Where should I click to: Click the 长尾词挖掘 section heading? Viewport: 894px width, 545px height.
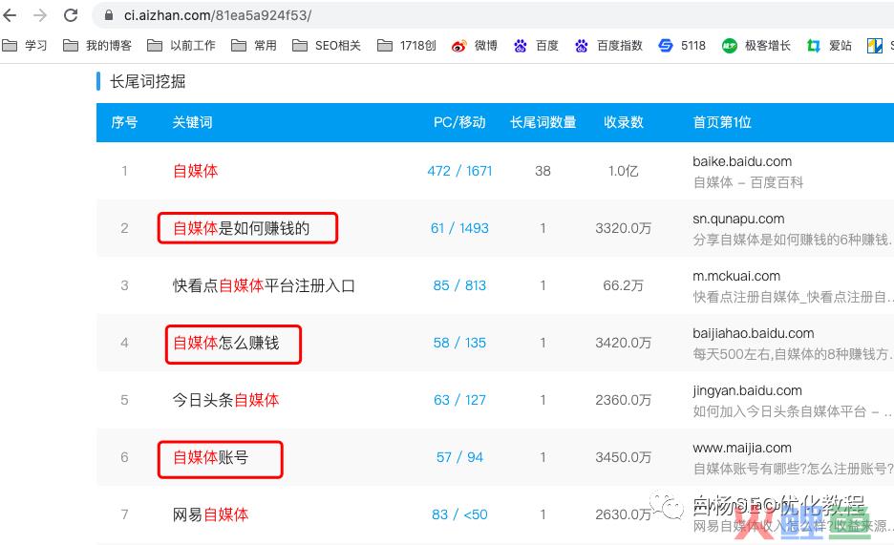click(x=148, y=81)
